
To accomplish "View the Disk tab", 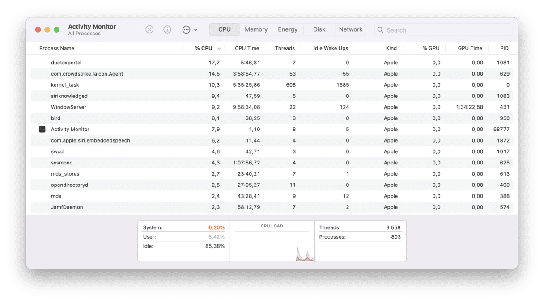I will pos(319,29).
